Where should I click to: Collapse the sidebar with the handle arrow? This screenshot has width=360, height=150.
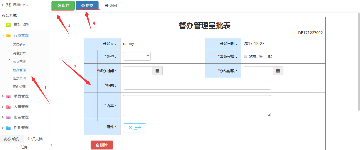[51, 145]
